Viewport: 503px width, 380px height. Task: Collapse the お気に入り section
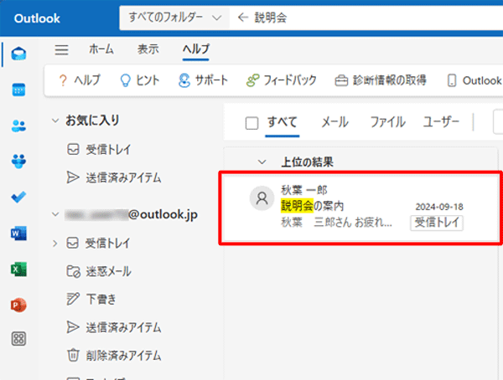tap(55, 121)
